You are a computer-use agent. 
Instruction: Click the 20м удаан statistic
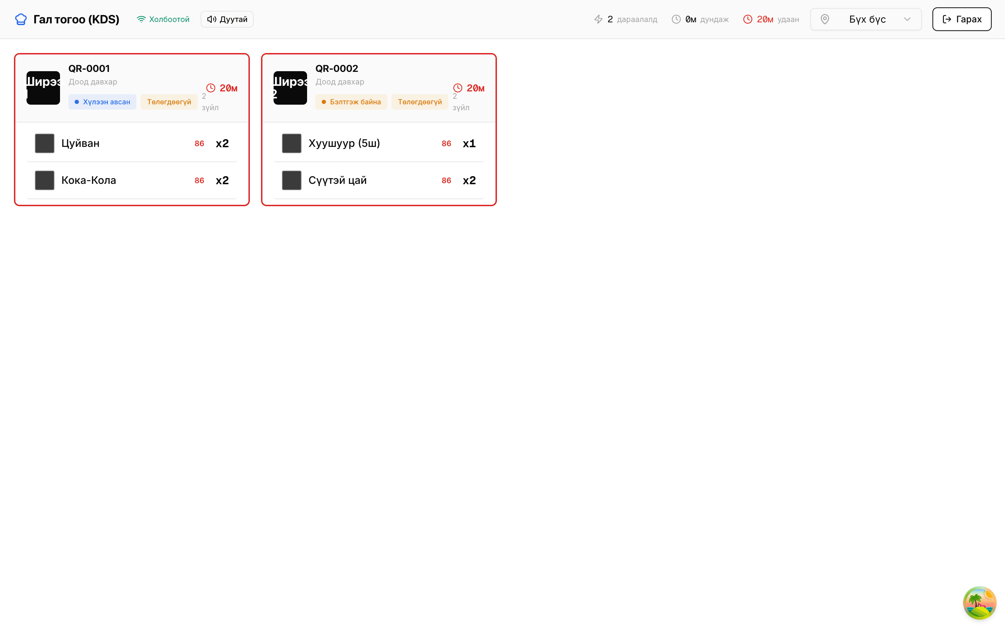coord(771,19)
